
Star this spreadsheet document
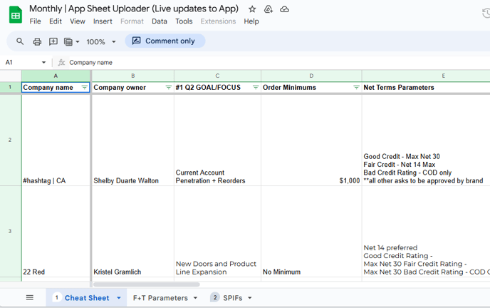coord(252,9)
